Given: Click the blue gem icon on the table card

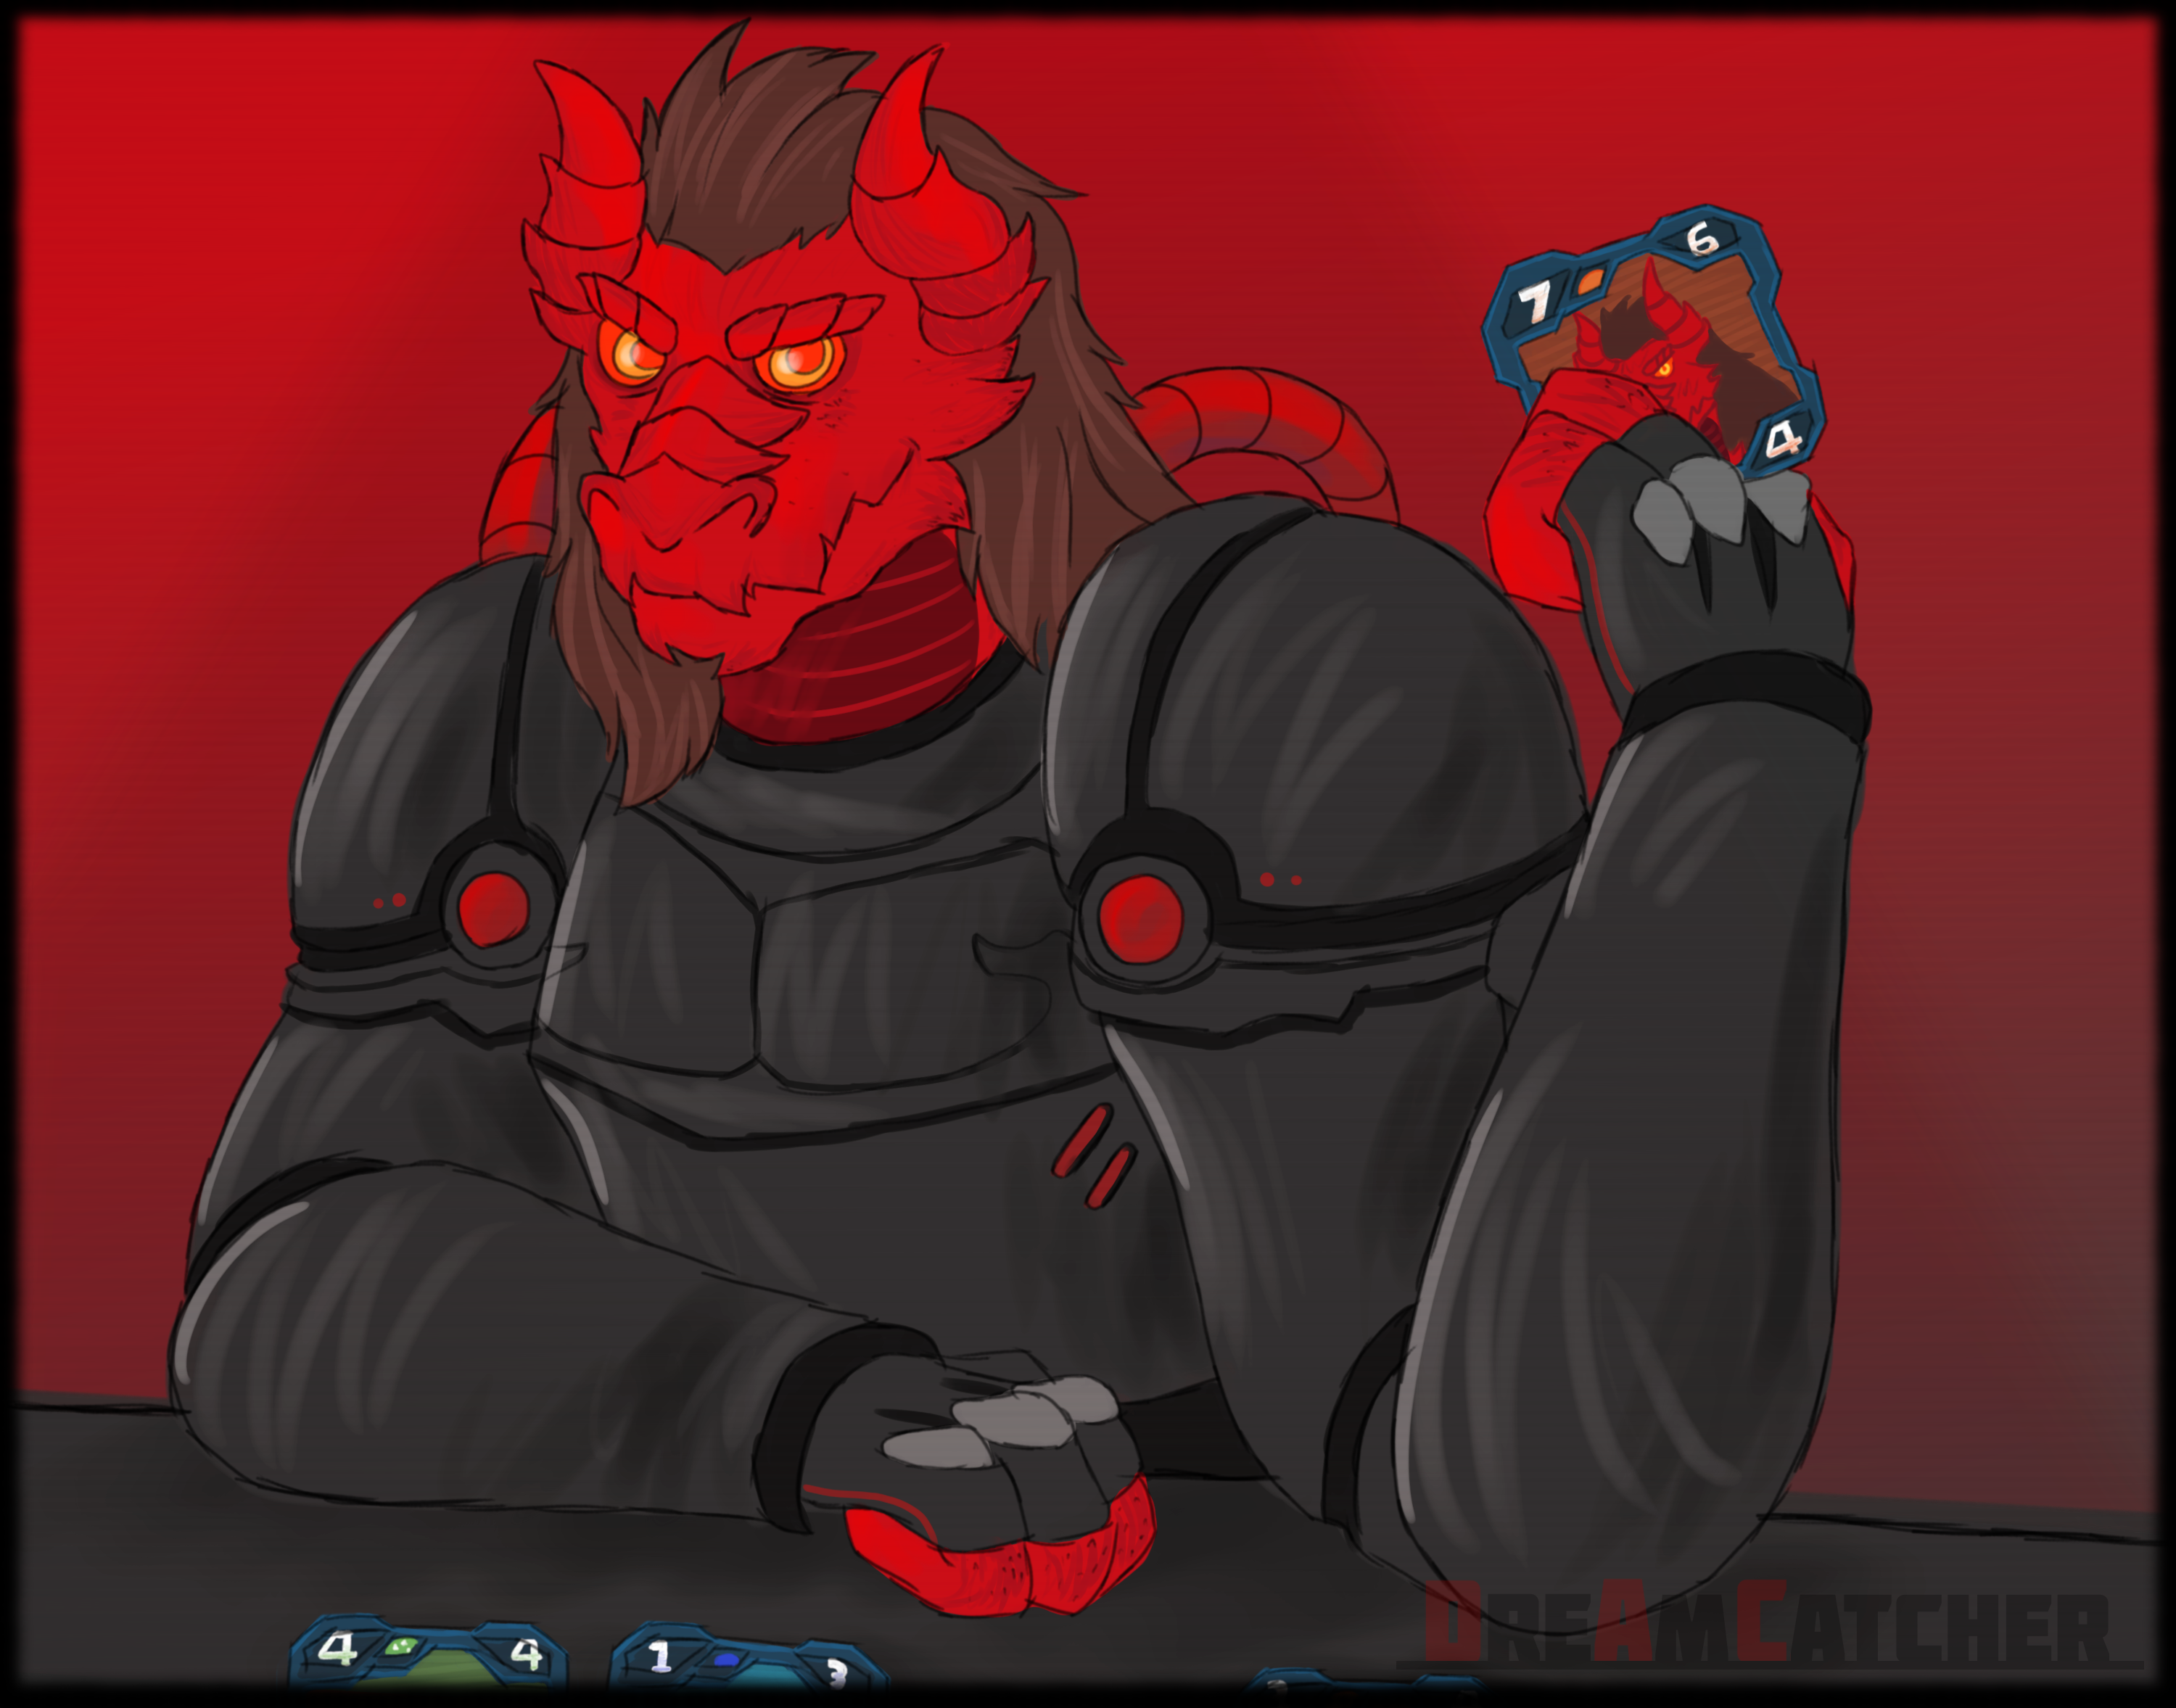Looking at the screenshot, I should pos(727,1660).
